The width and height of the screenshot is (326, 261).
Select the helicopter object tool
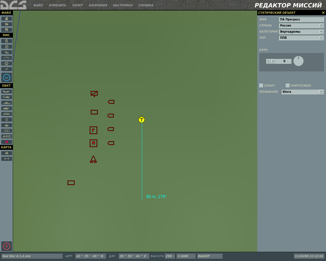click(7, 97)
